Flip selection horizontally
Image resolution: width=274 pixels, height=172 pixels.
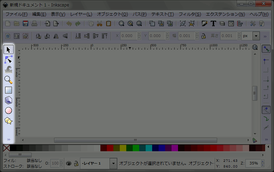[x=56, y=36]
